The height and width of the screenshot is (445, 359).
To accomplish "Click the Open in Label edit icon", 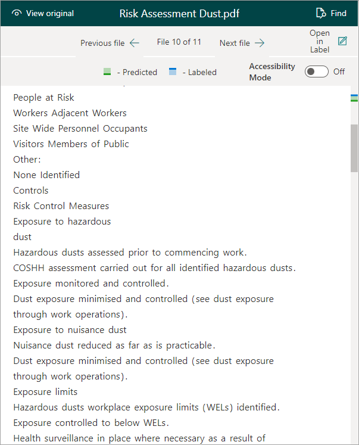I will pos(342,41).
